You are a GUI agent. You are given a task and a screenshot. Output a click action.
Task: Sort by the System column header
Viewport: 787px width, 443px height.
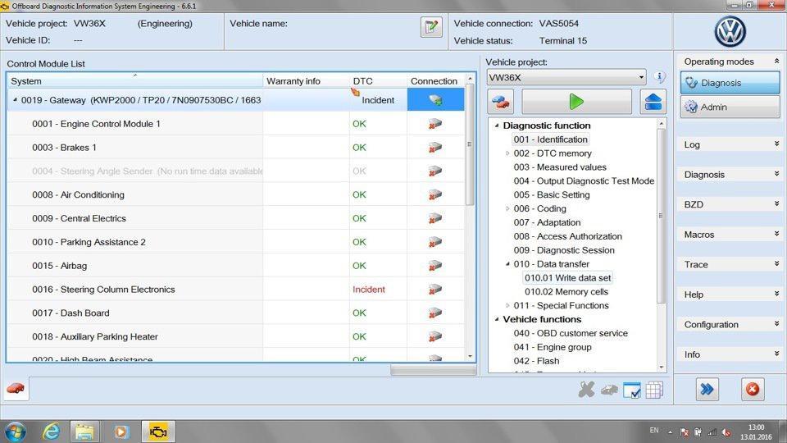click(134, 81)
